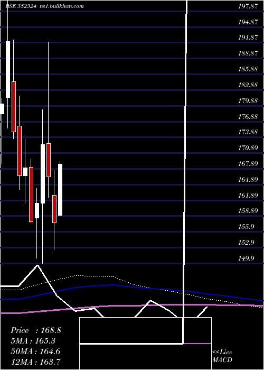This screenshot has width=264, height=370.
Task: Select the 50MA : 164.6 readout
Action: pos(35,351)
